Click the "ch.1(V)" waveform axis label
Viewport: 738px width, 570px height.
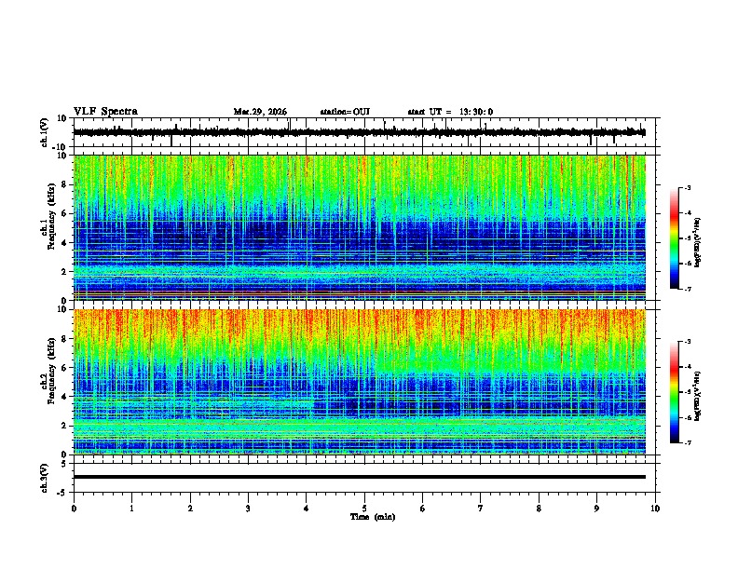click(45, 132)
